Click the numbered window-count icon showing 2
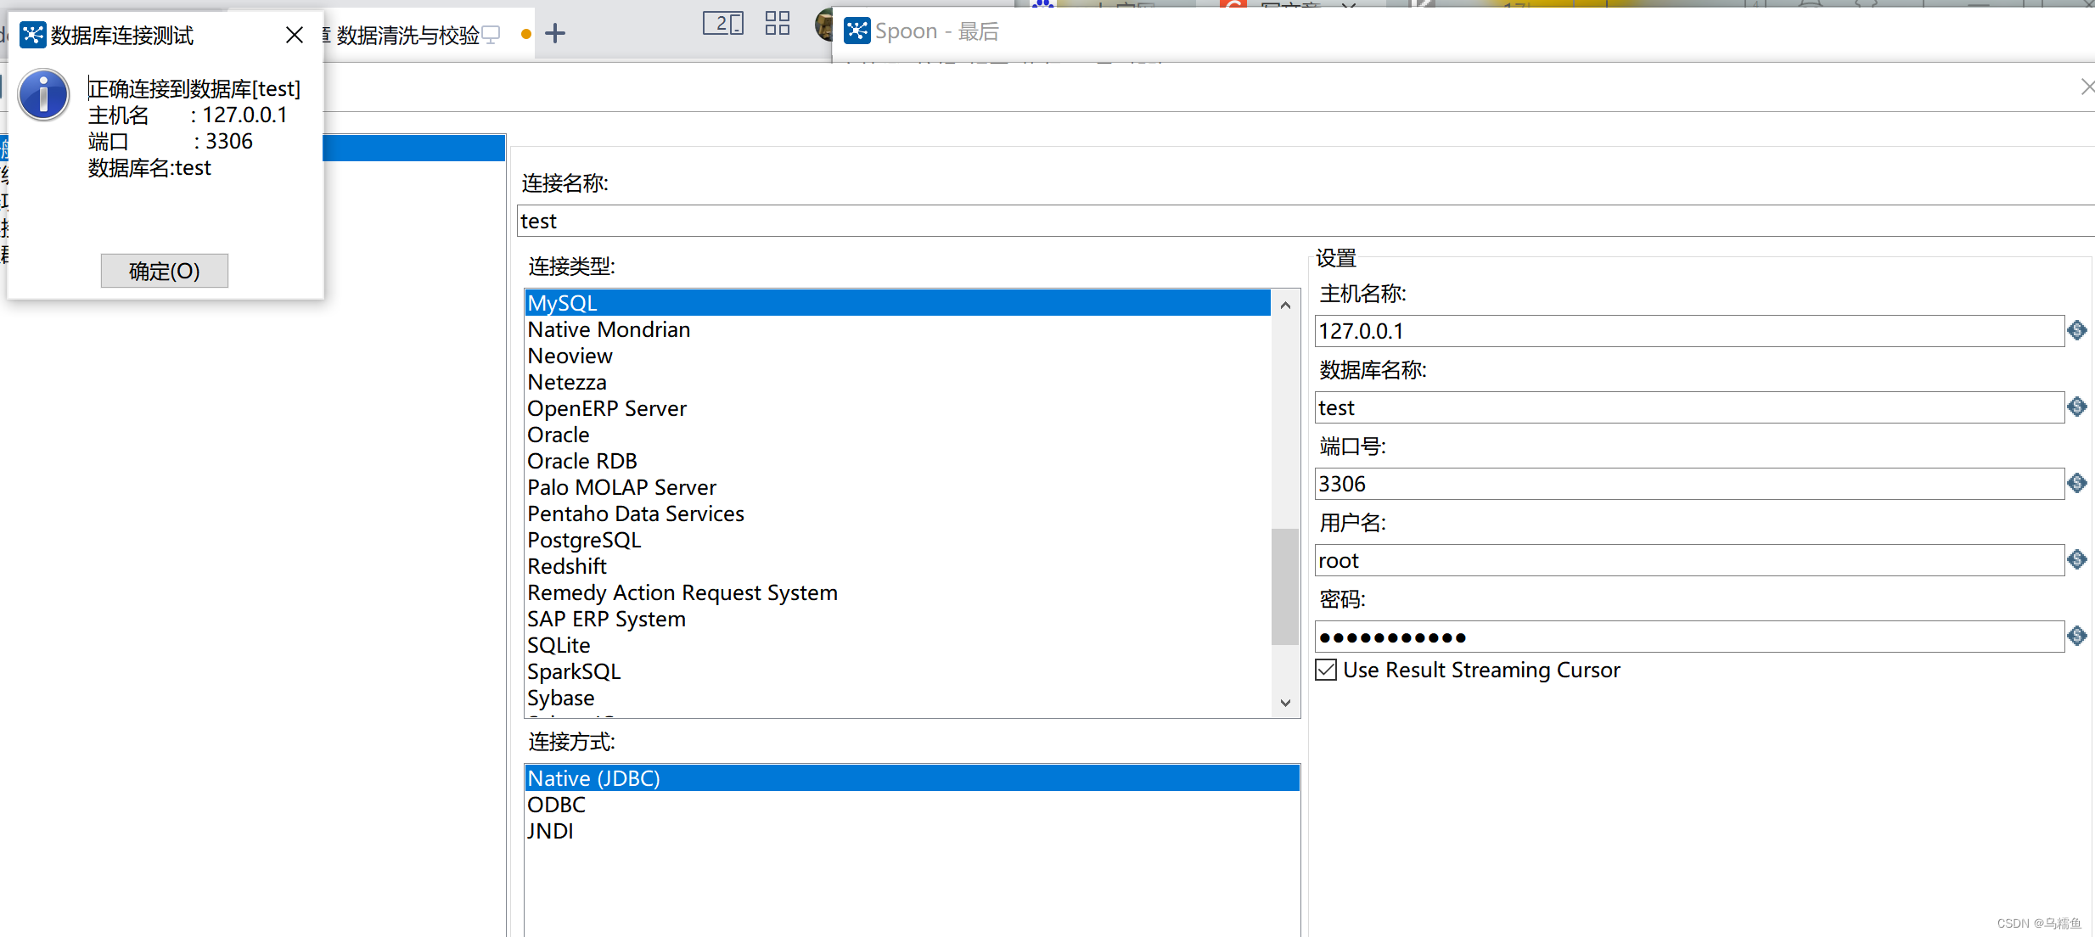 [722, 24]
